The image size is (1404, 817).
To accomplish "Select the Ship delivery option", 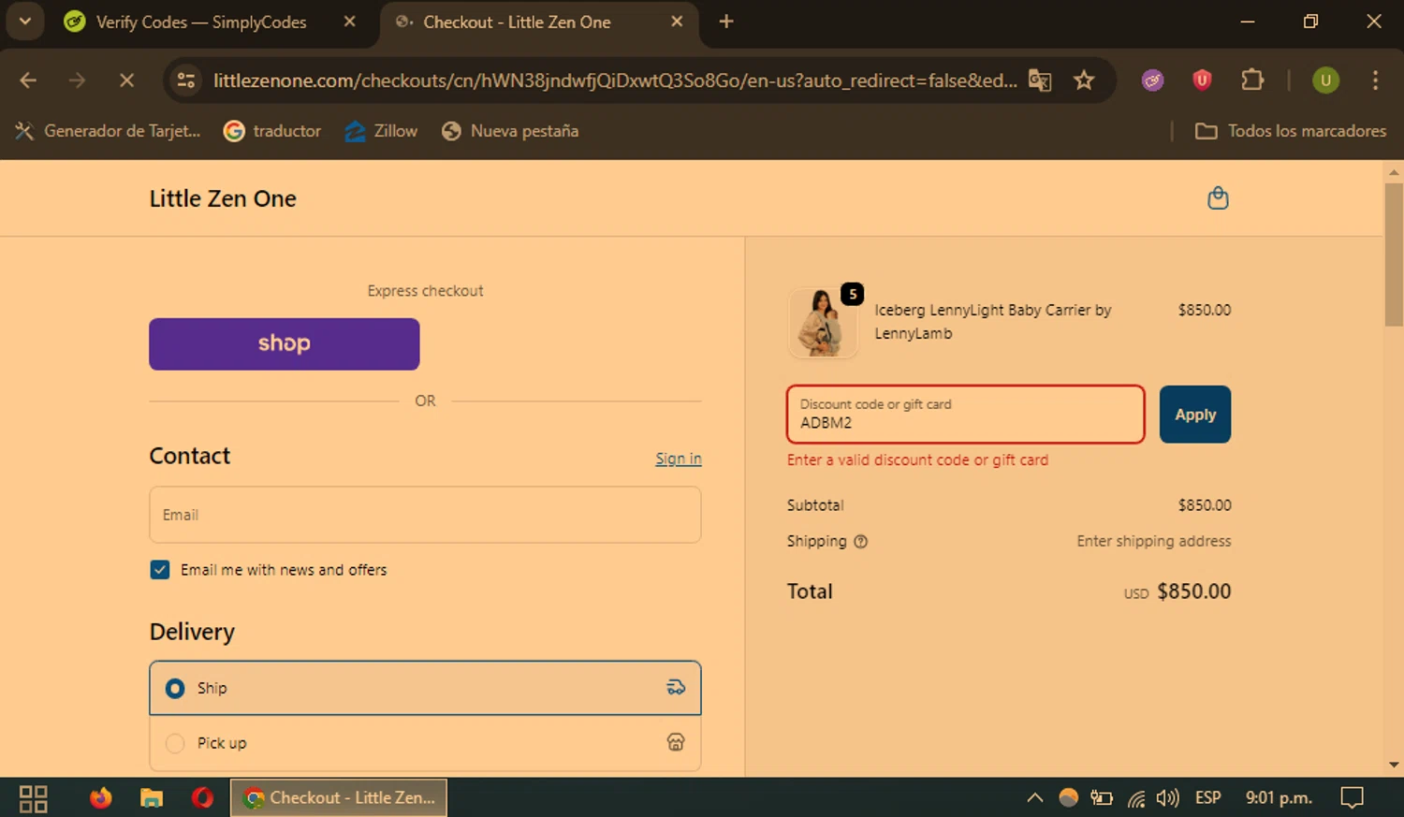I will tap(425, 688).
